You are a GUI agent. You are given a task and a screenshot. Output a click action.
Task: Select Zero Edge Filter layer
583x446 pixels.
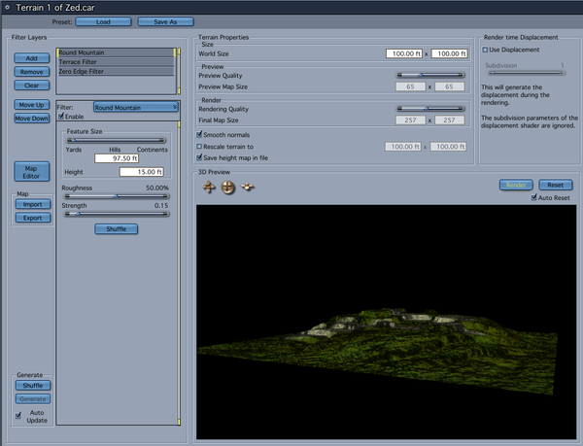coord(115,71)
